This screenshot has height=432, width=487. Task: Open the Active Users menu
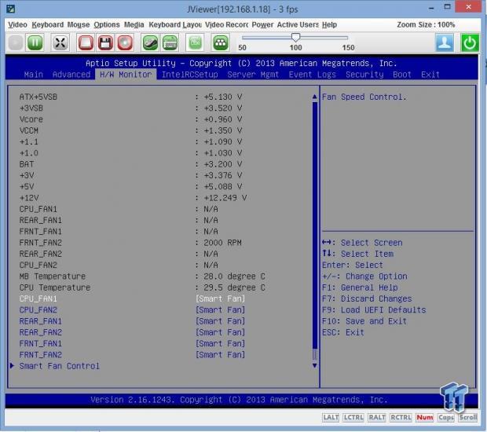point(298,24)
